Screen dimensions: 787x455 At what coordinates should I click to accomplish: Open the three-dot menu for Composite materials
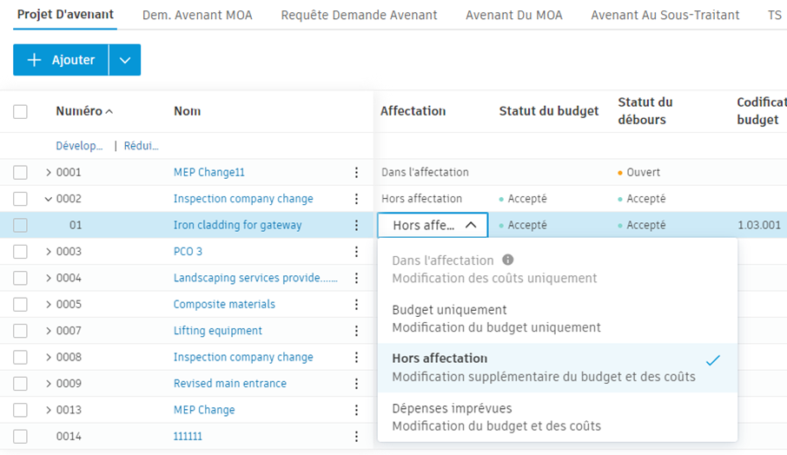click(356, 305)
